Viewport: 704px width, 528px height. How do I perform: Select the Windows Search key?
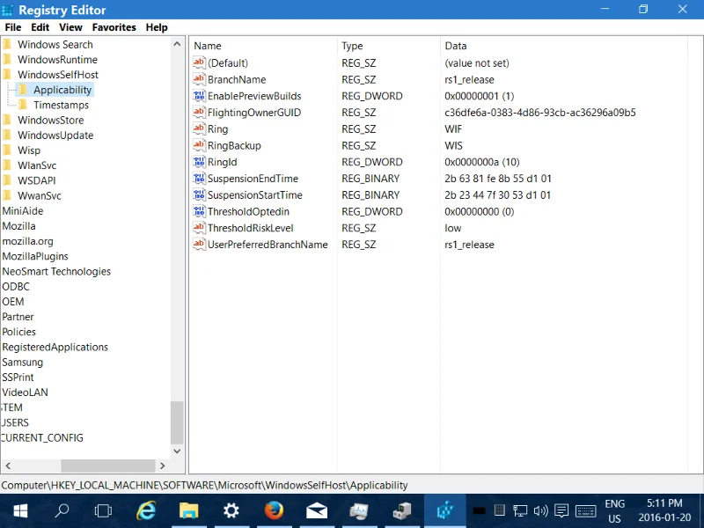coord(55,45)
